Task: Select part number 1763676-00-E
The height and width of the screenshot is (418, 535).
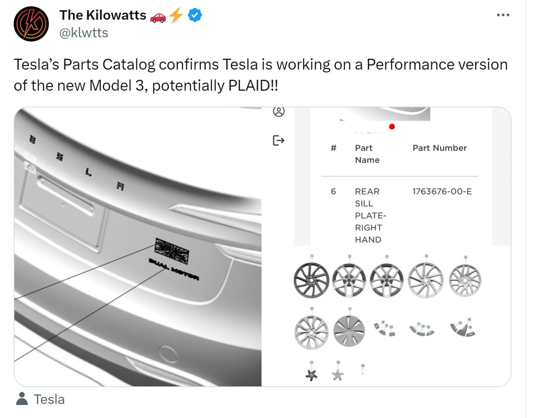Action: click(442, 192)
